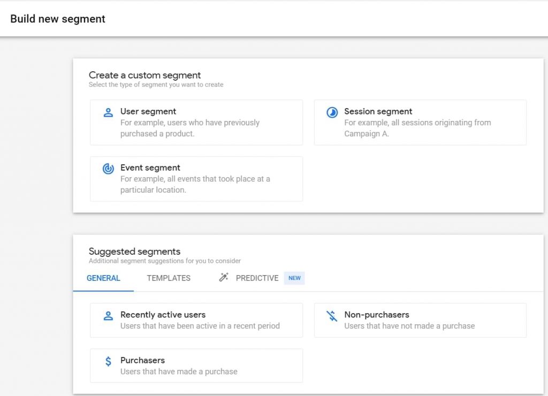Open the PREDICTIVE suggestions tab

[x=257, y=278]
